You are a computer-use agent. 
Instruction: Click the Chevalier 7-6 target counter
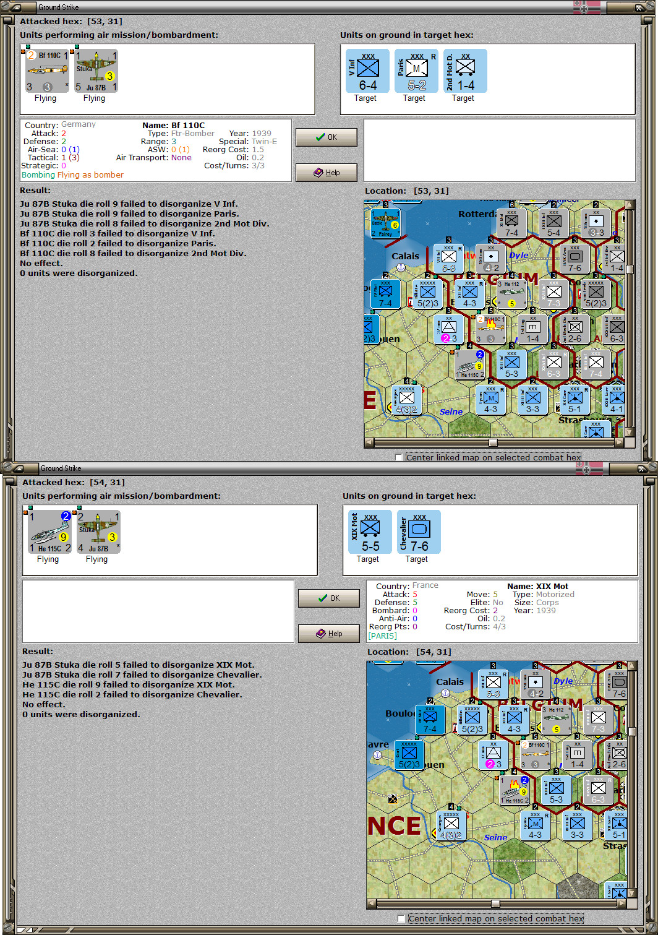(x=419, y=532)
